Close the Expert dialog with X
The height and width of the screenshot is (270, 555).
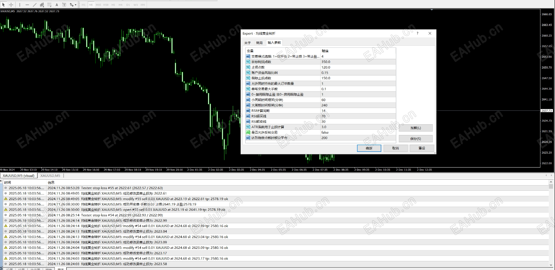tap(430, 33)
